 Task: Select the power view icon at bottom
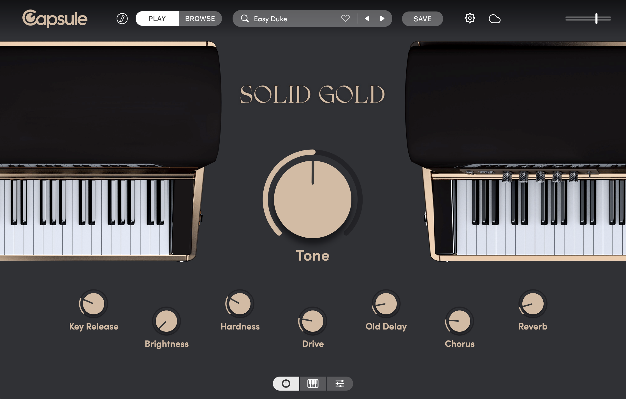click(x=286, y=384)
